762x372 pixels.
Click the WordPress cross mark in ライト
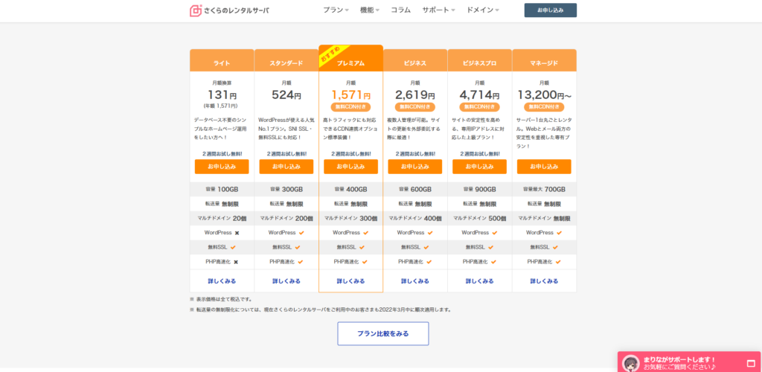(237, 233)
